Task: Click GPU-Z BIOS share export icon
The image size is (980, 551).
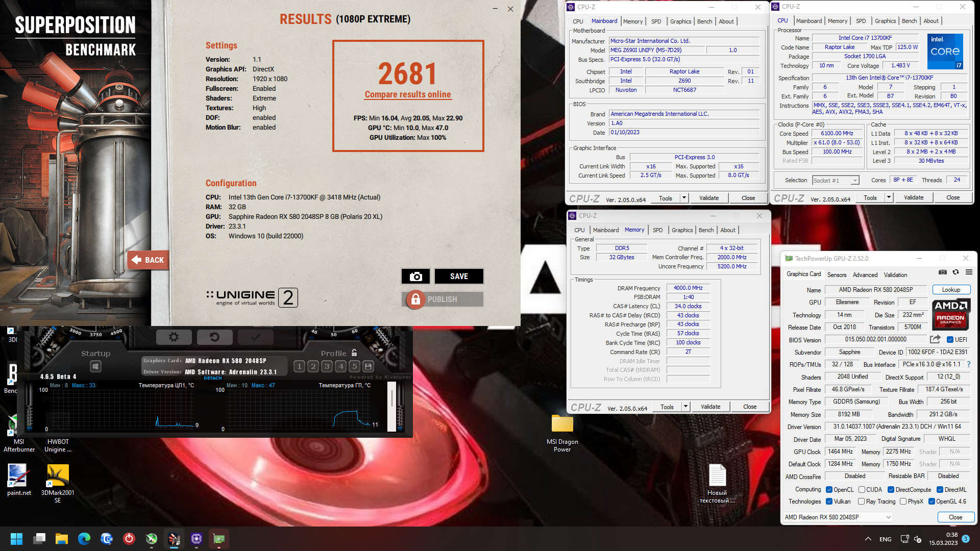Action: tap(935, 339)
